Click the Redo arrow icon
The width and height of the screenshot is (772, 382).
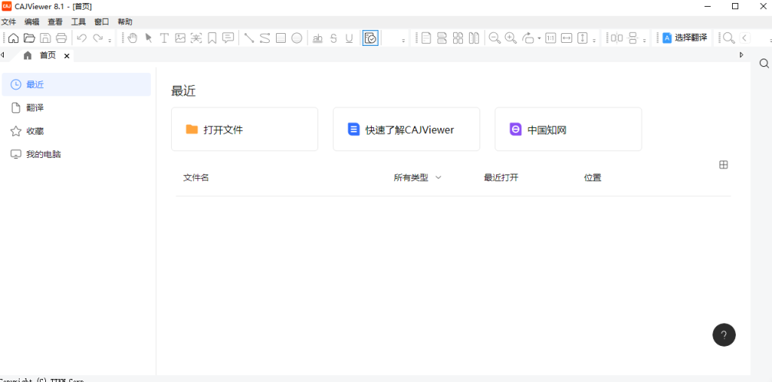[98, 38]
